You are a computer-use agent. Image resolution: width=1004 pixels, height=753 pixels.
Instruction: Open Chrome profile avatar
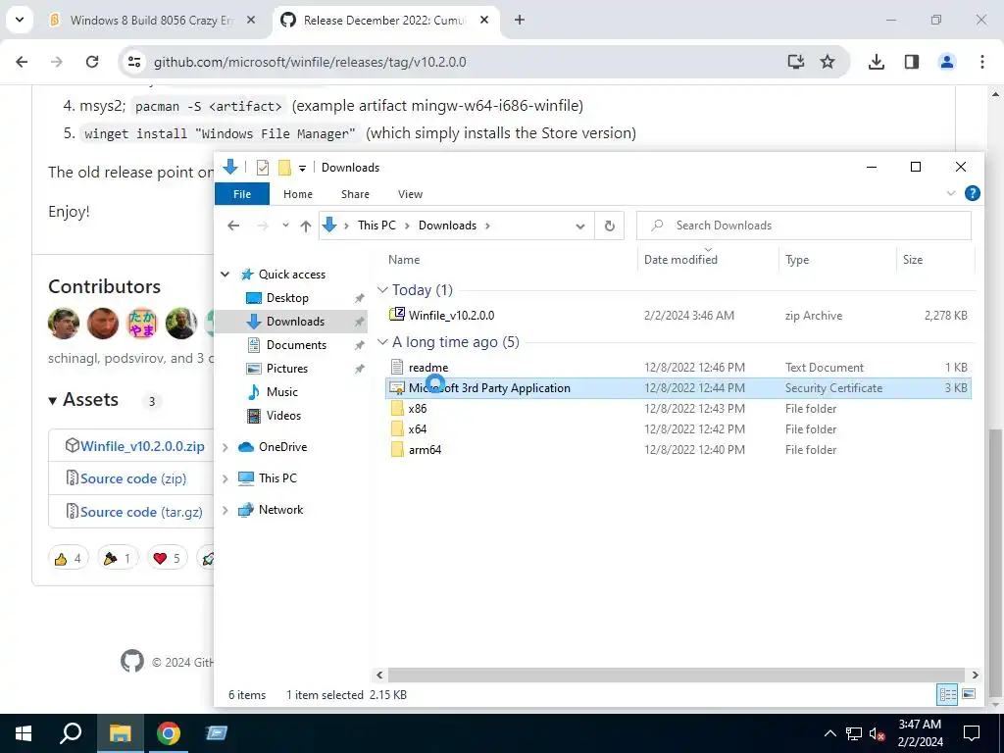pyautogui.click(x=946, y=62)
